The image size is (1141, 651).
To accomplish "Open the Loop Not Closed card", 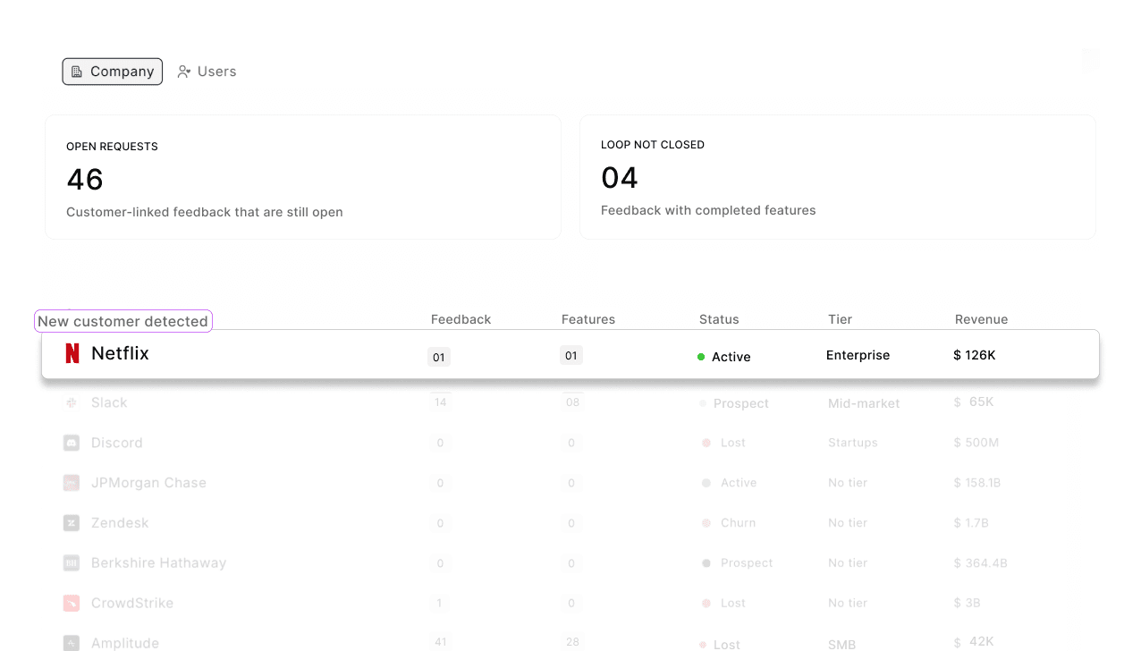I will pyautogui.click(x=838, y=177).
